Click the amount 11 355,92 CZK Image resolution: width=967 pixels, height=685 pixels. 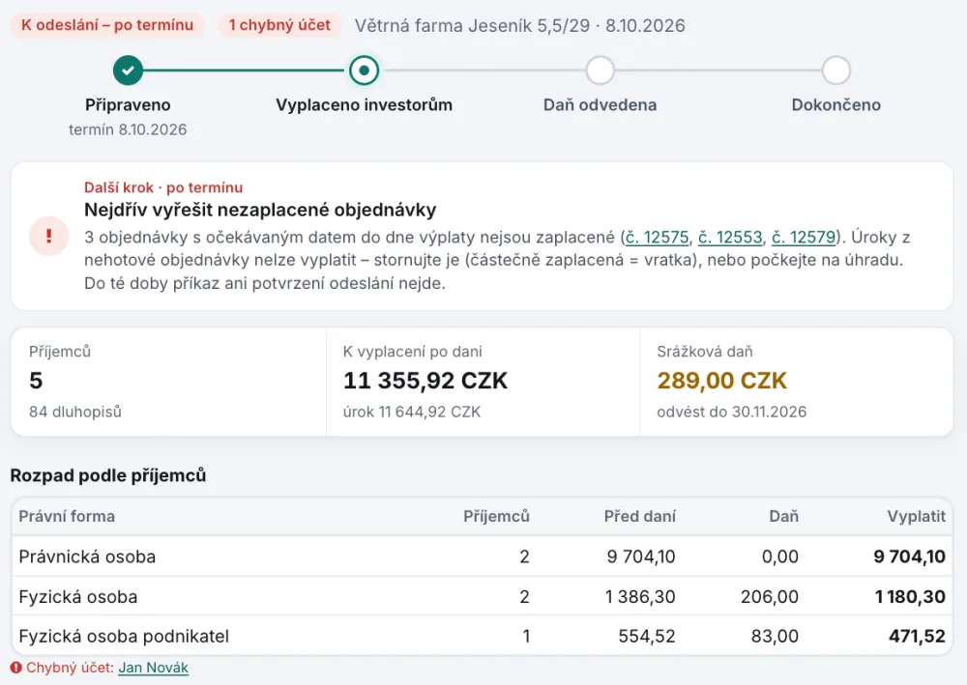point(425,381)
